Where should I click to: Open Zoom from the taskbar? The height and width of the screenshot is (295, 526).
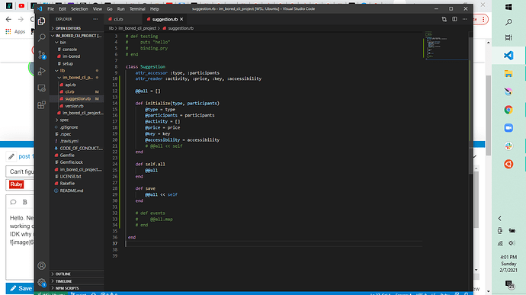coord(508,128)
